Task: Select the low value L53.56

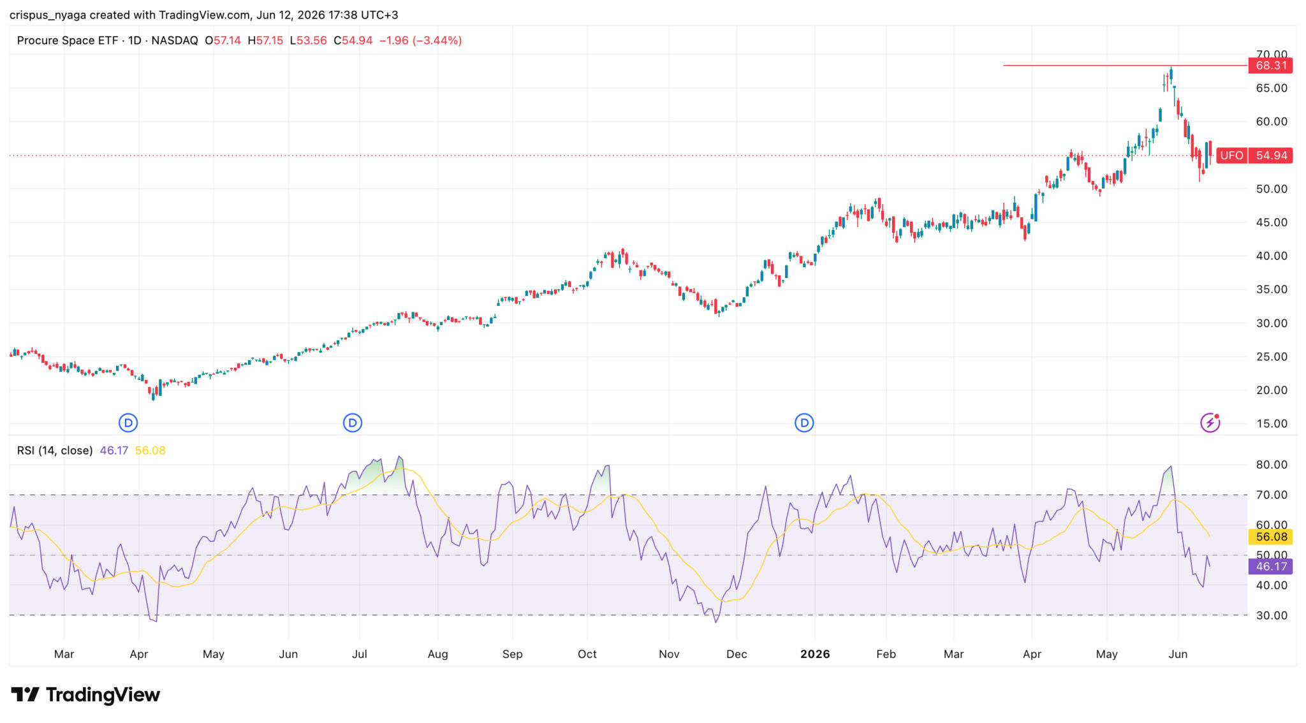Action: coord(308,40)
